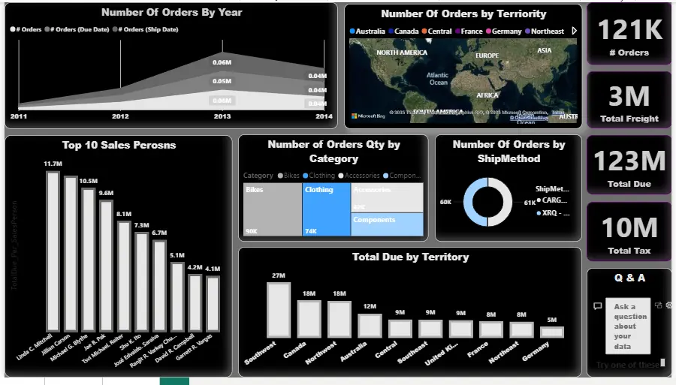Click Jillian Carson's sales bar

71,254
